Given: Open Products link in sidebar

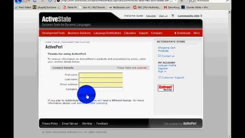Looking at the screenshot, I should point(163,51).
